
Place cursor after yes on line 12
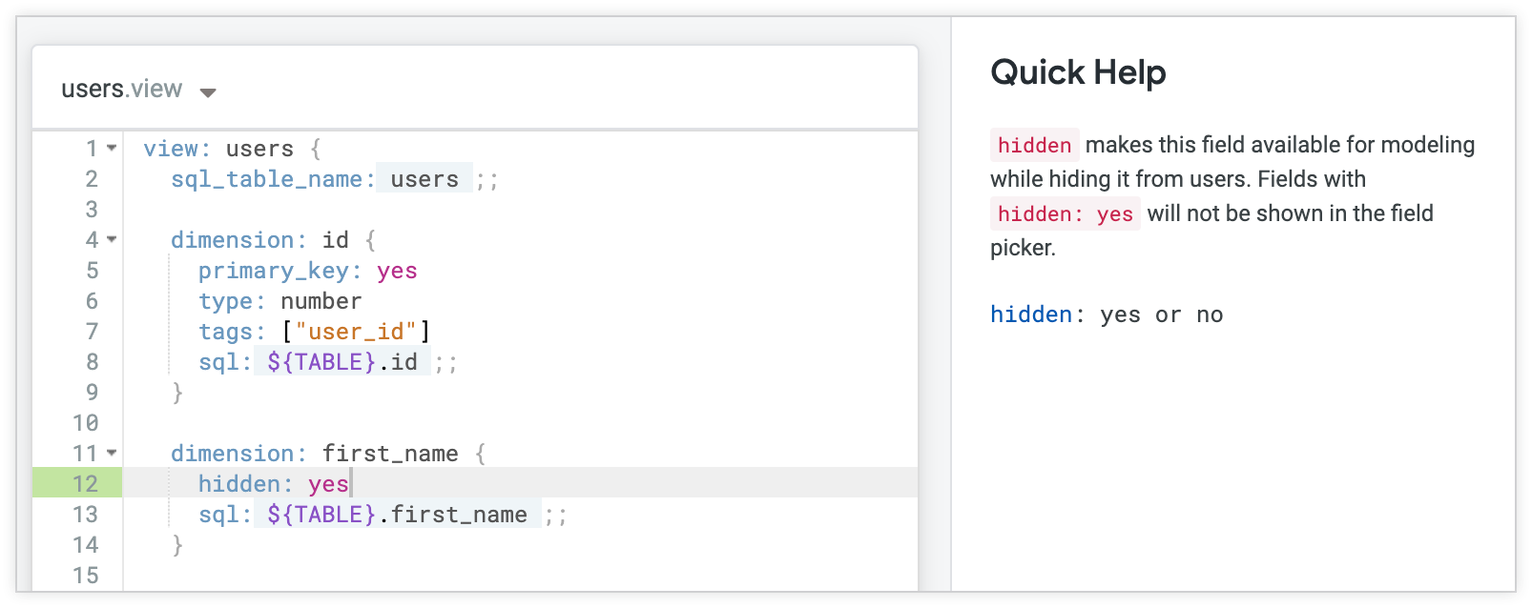click(x=350, y=484)
